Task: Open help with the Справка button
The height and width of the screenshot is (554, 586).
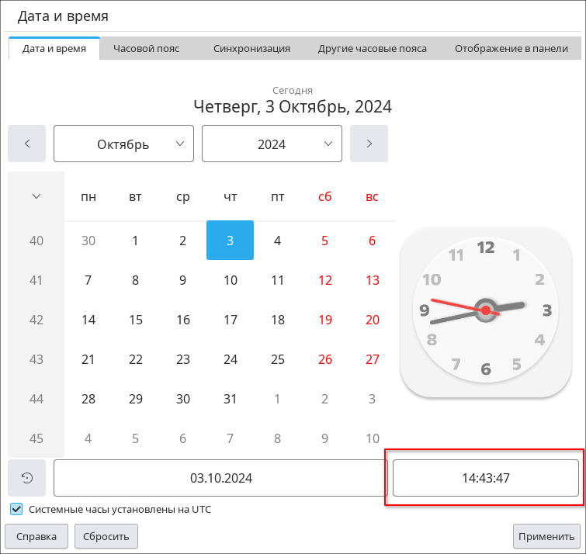Action: coord(36,536)
